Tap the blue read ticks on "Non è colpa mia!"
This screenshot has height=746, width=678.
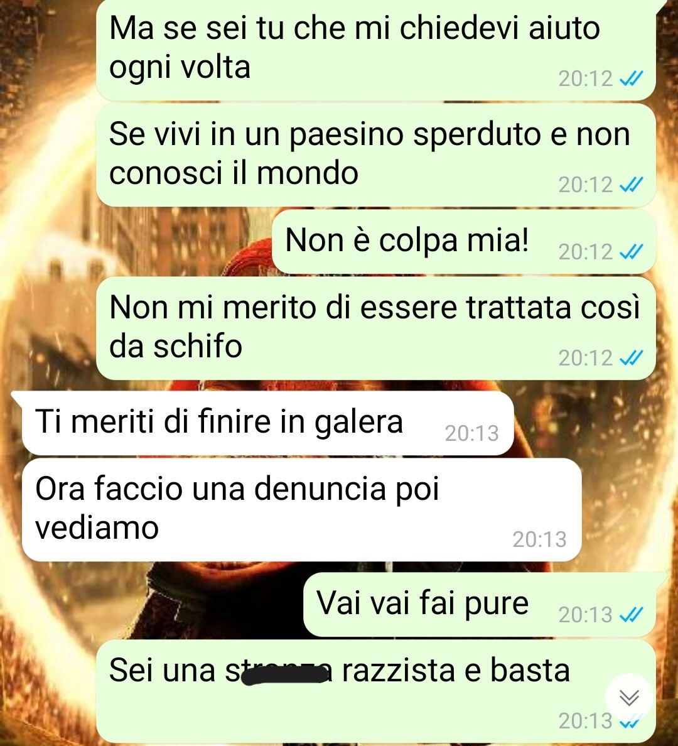[632, 251]
